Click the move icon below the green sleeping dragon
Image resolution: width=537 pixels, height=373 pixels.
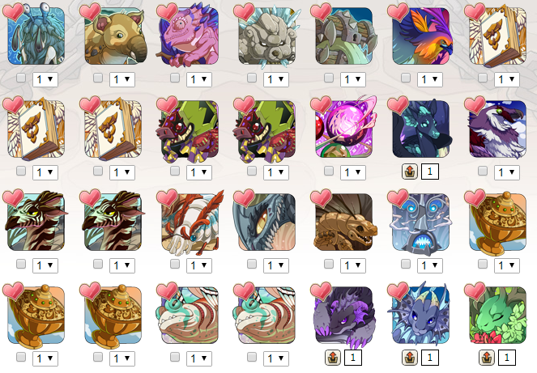pyautogui.click(x=486, y=358)
